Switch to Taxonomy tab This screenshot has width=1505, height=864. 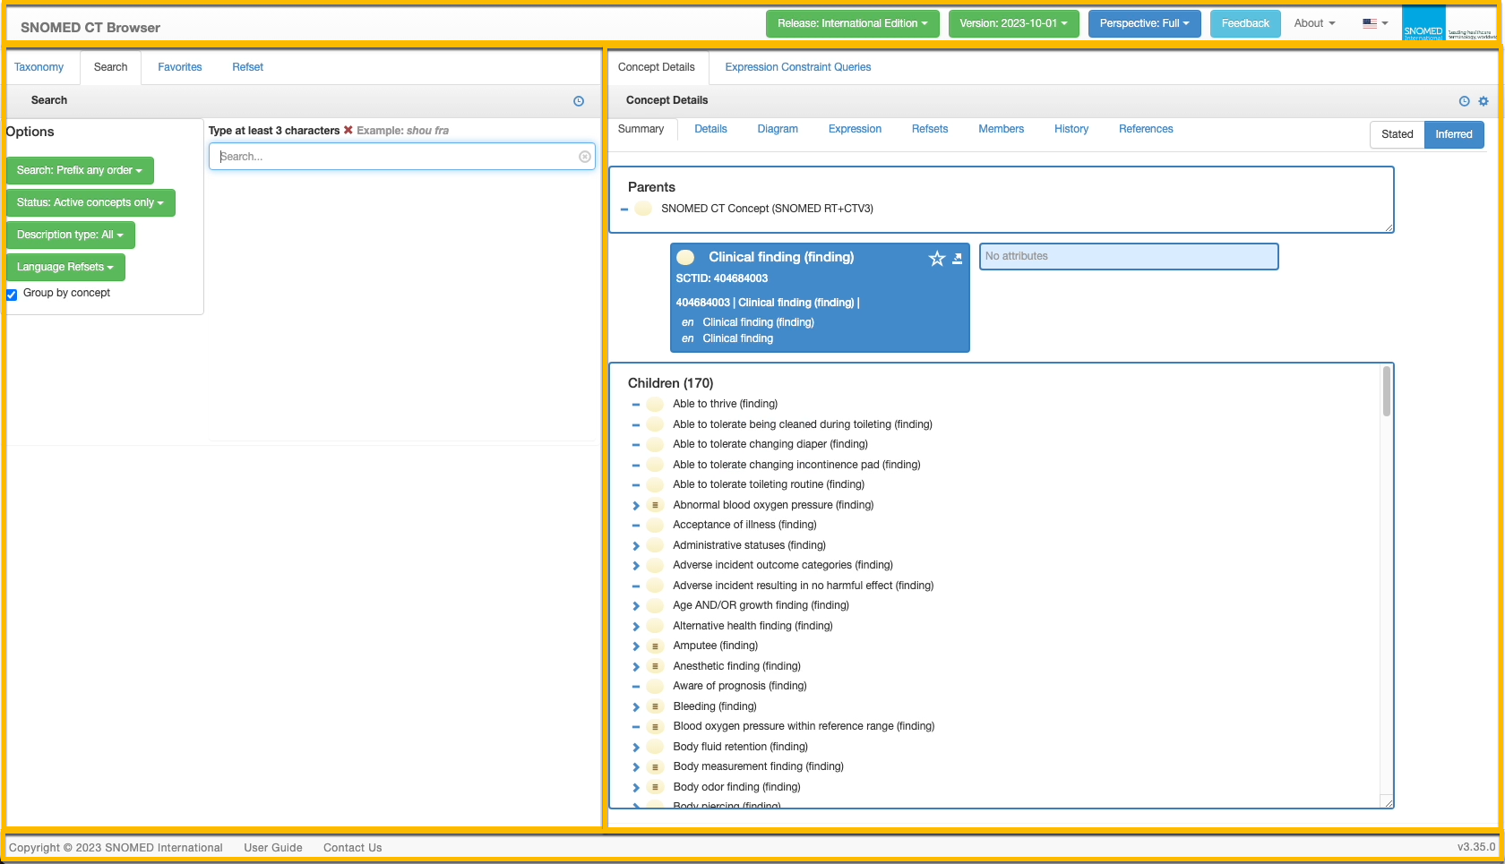click(x=39, y=67)
